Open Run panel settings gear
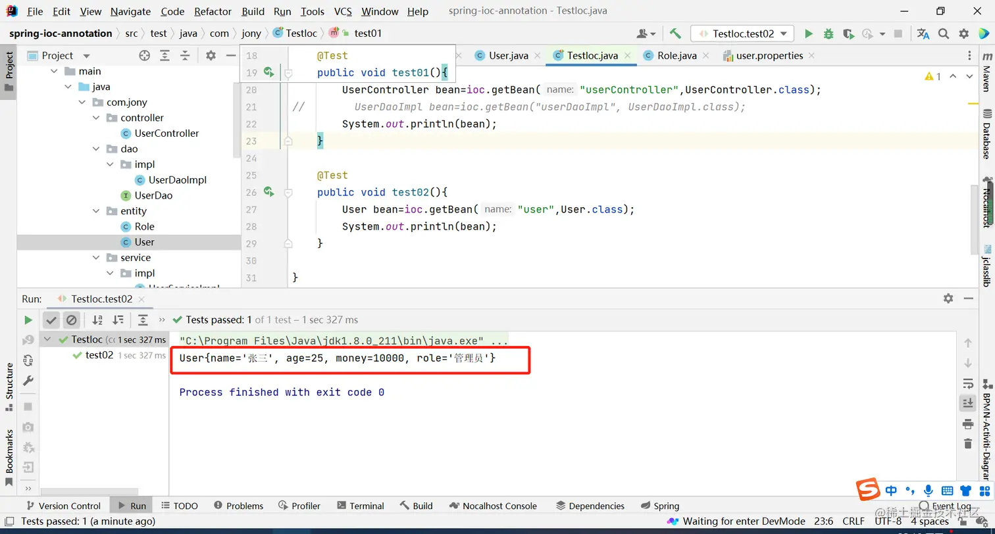Viewport: 995px width, 534px height. [x=948, y=299]
